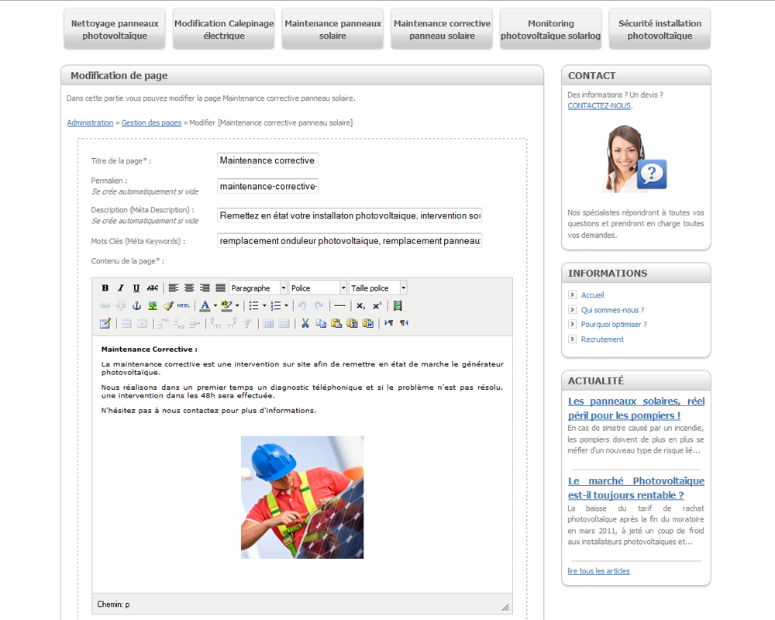Viewport: 775px width, 620px height.
Task: Click the insert image icon
Action: click(153, 306)
